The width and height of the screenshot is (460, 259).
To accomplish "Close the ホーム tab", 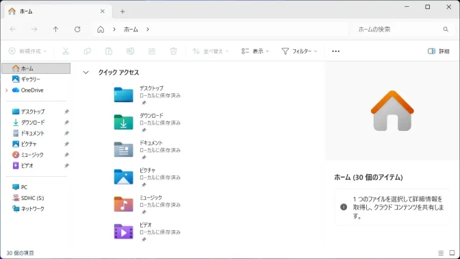I will click(x=103, y=11).
